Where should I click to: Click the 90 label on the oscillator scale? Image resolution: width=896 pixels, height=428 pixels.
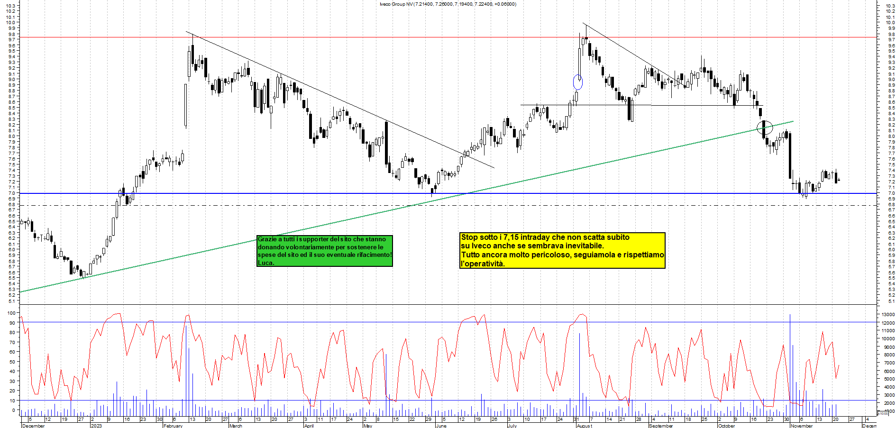(x=13, y=323)
